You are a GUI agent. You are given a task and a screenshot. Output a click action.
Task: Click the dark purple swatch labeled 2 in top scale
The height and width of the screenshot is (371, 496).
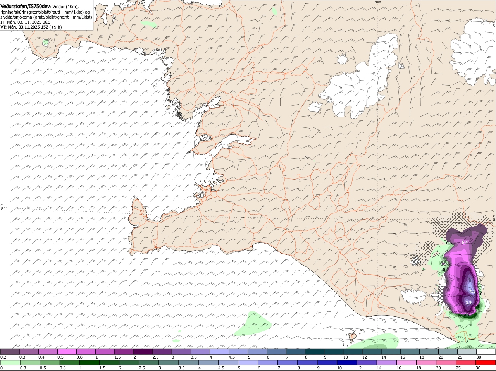143,351
